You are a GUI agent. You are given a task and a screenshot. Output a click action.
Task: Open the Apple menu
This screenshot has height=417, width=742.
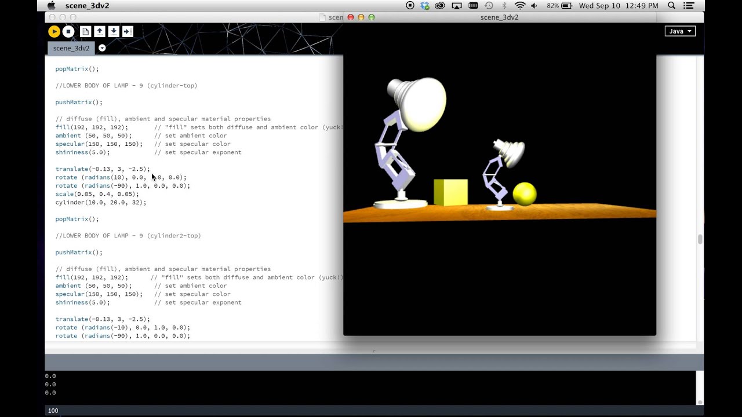tap(51, 5)
